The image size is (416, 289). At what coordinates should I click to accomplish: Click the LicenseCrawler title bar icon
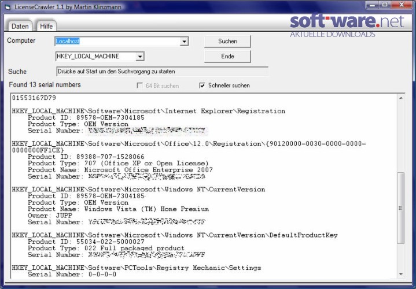(7, 7)
